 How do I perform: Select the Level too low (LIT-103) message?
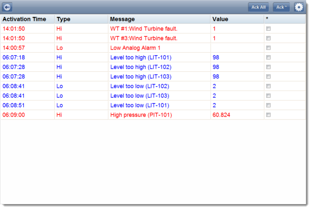[140, 96]
